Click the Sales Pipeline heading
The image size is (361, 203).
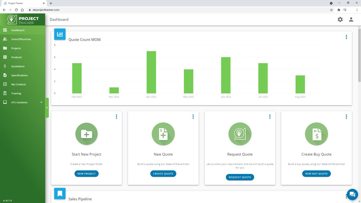coord(80,199)
